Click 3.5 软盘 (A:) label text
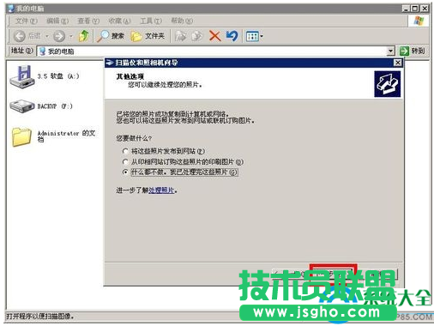The height and width of the screenshot is (326, 434). (x=58, y=76)
